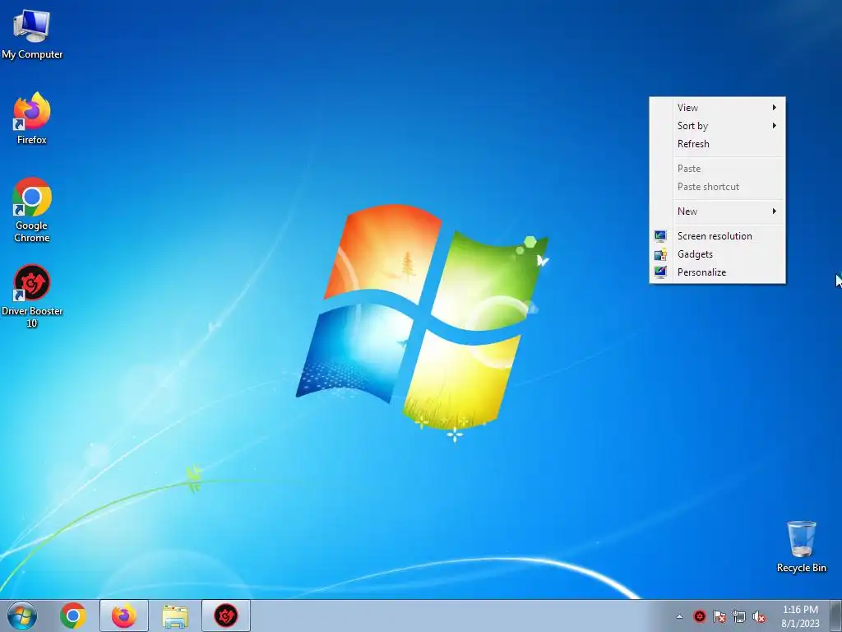Choose Refresh from the context menu
Image resolution: width=842 pixels, height=632 pixels.
(717, 144)
